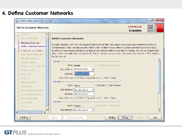Click the Help button at bottom left
The height and width of the screenshot is (136, 182).
[x=24, y=118]
